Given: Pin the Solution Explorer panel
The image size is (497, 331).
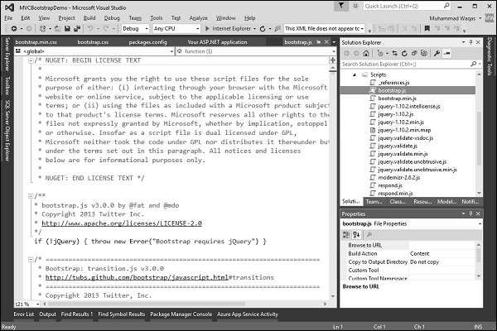Looking at the screenshot, I should click(x=470, y=42).
